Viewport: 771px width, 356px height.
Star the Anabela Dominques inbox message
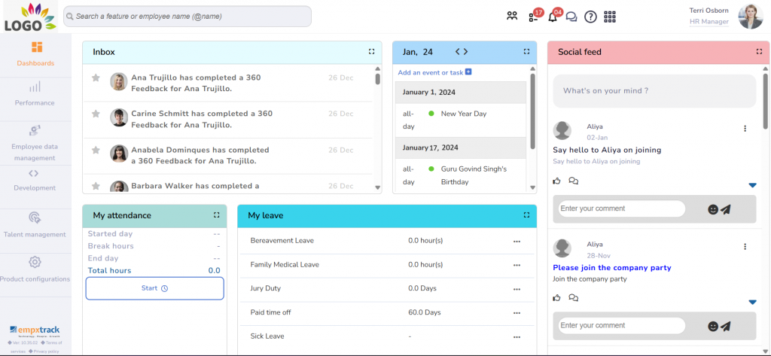tap(96, 150)
